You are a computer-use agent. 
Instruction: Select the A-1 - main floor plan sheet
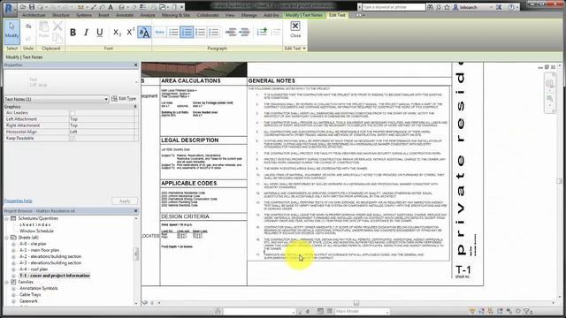point(39,250)
